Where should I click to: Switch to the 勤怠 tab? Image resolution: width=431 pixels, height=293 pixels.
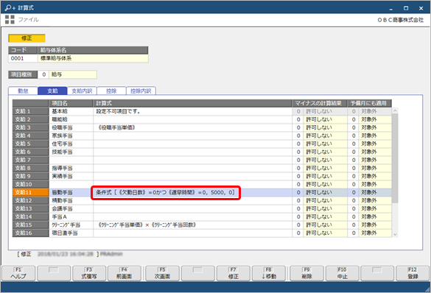(23, 91)
